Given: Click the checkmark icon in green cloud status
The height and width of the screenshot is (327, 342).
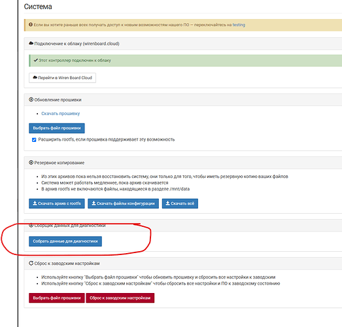Looking at the screenshot, I should (x=36, y=60).
